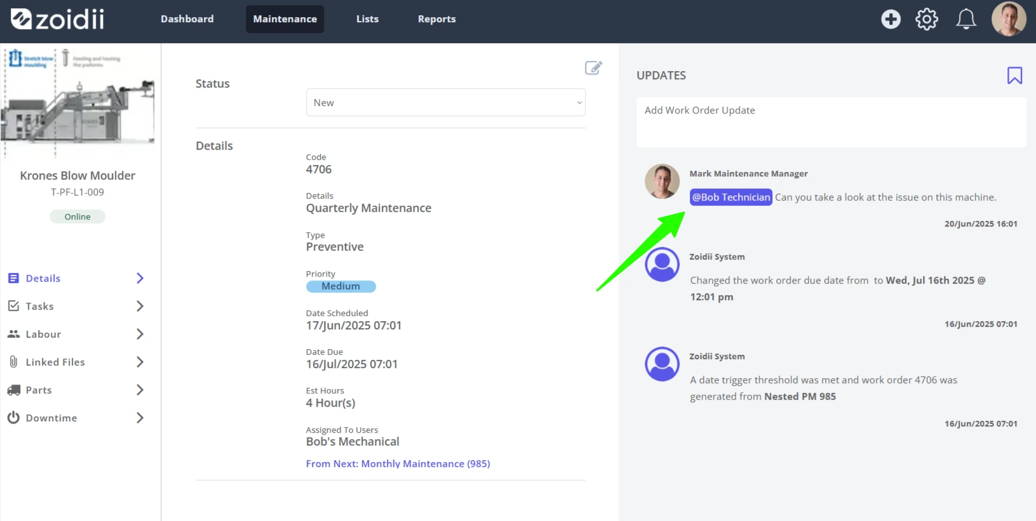
Task: Click scheduled date 17/Jun/2025 07:01
Action: point(354,326)
